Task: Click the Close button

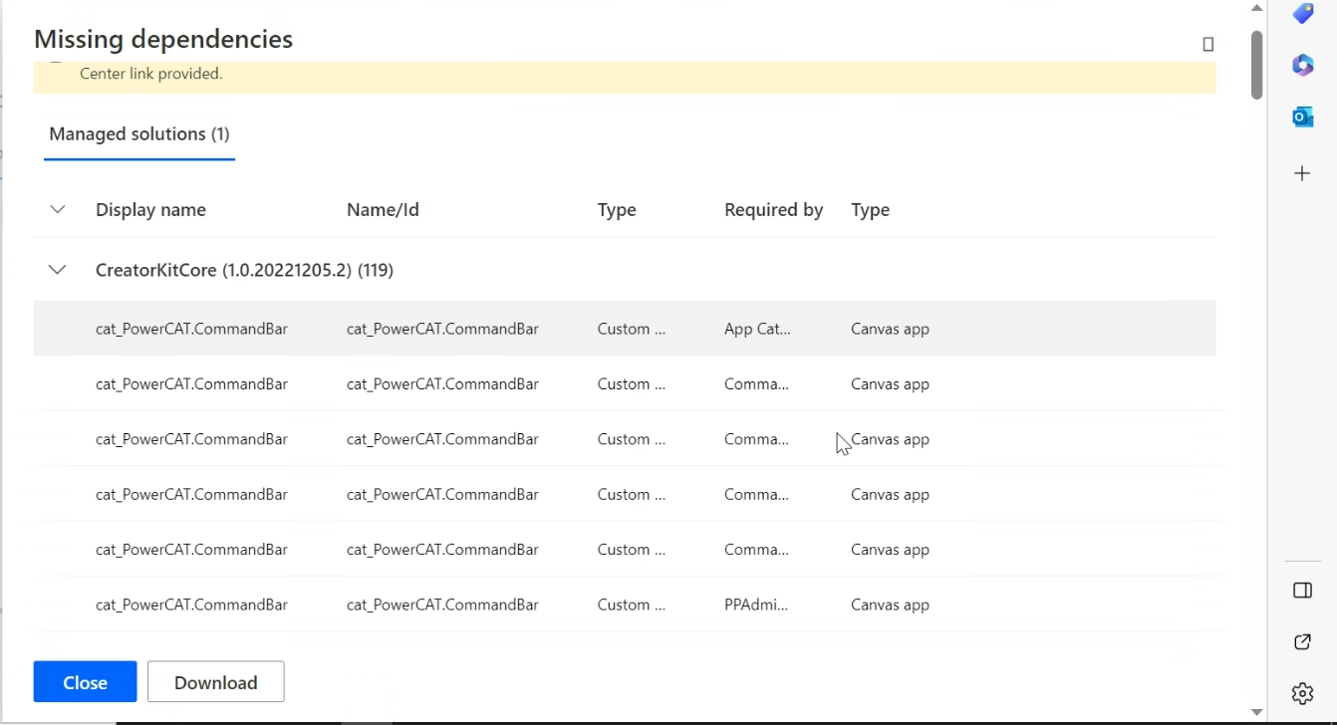Action: pyautogui.click(x=85, y=681)
